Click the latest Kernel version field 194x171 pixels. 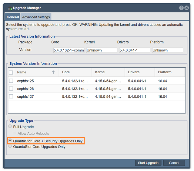coord(102,50)
